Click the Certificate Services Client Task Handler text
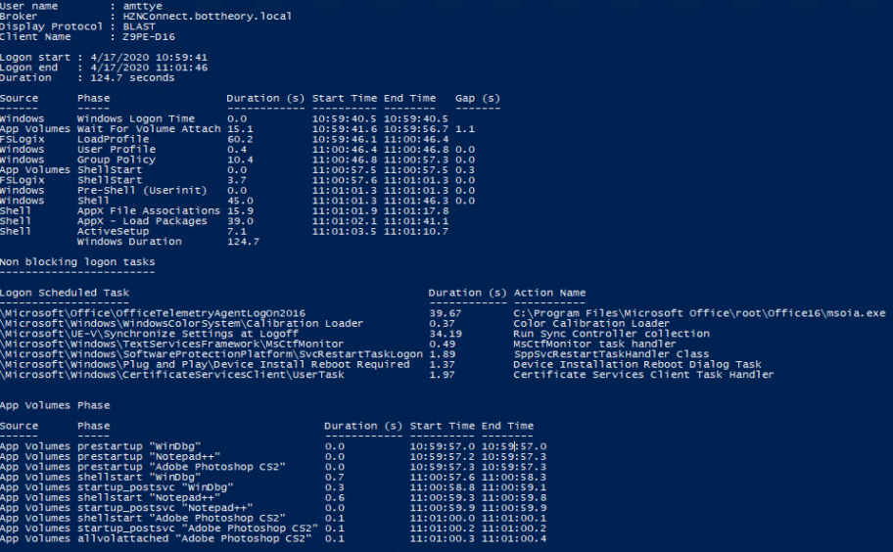Viewport: 893px width, 552px height. click(643, 375)
